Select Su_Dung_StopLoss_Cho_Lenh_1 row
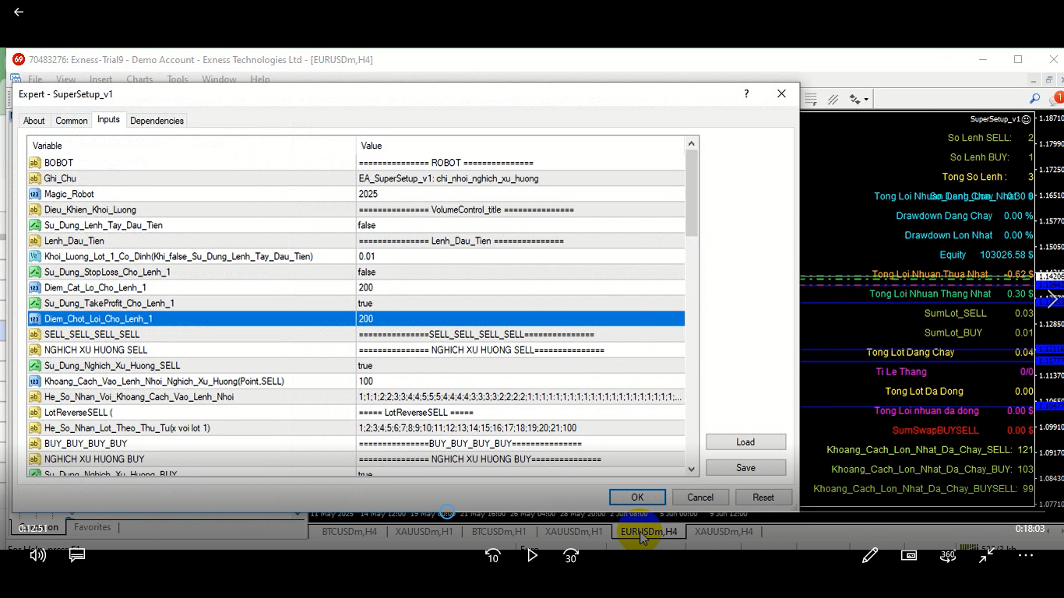The width and height of the screenshot is (1064, 598). point(356,272)
